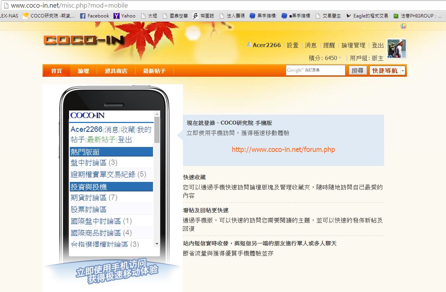Click the user icon beside Acer2266
The width and height of the screenshot is (446, 292).
click(249, 44)
